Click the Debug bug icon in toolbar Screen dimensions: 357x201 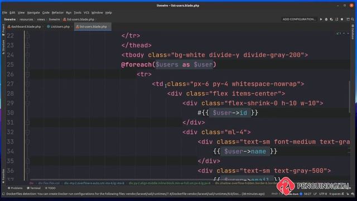pos(326,20)
